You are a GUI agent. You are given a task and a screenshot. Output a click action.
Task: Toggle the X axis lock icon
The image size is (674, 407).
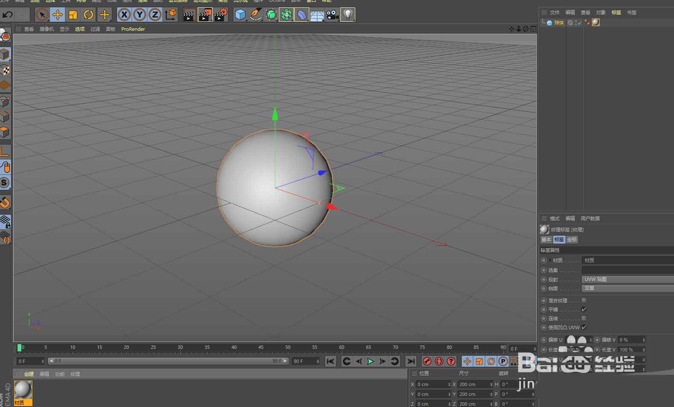pyautogui.click(x=124, y=15)
